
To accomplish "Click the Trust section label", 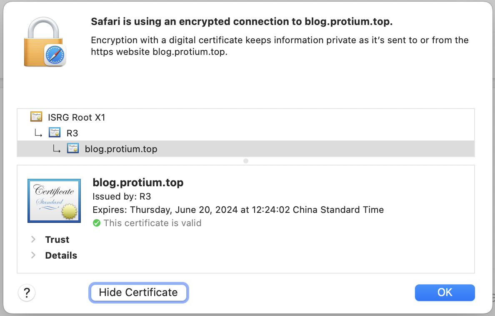I will pyautogui.click(x=57, y=239).
